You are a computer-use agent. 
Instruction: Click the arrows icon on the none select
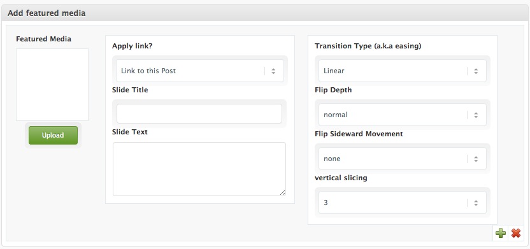pyautogui.click(x=476, y=159)
